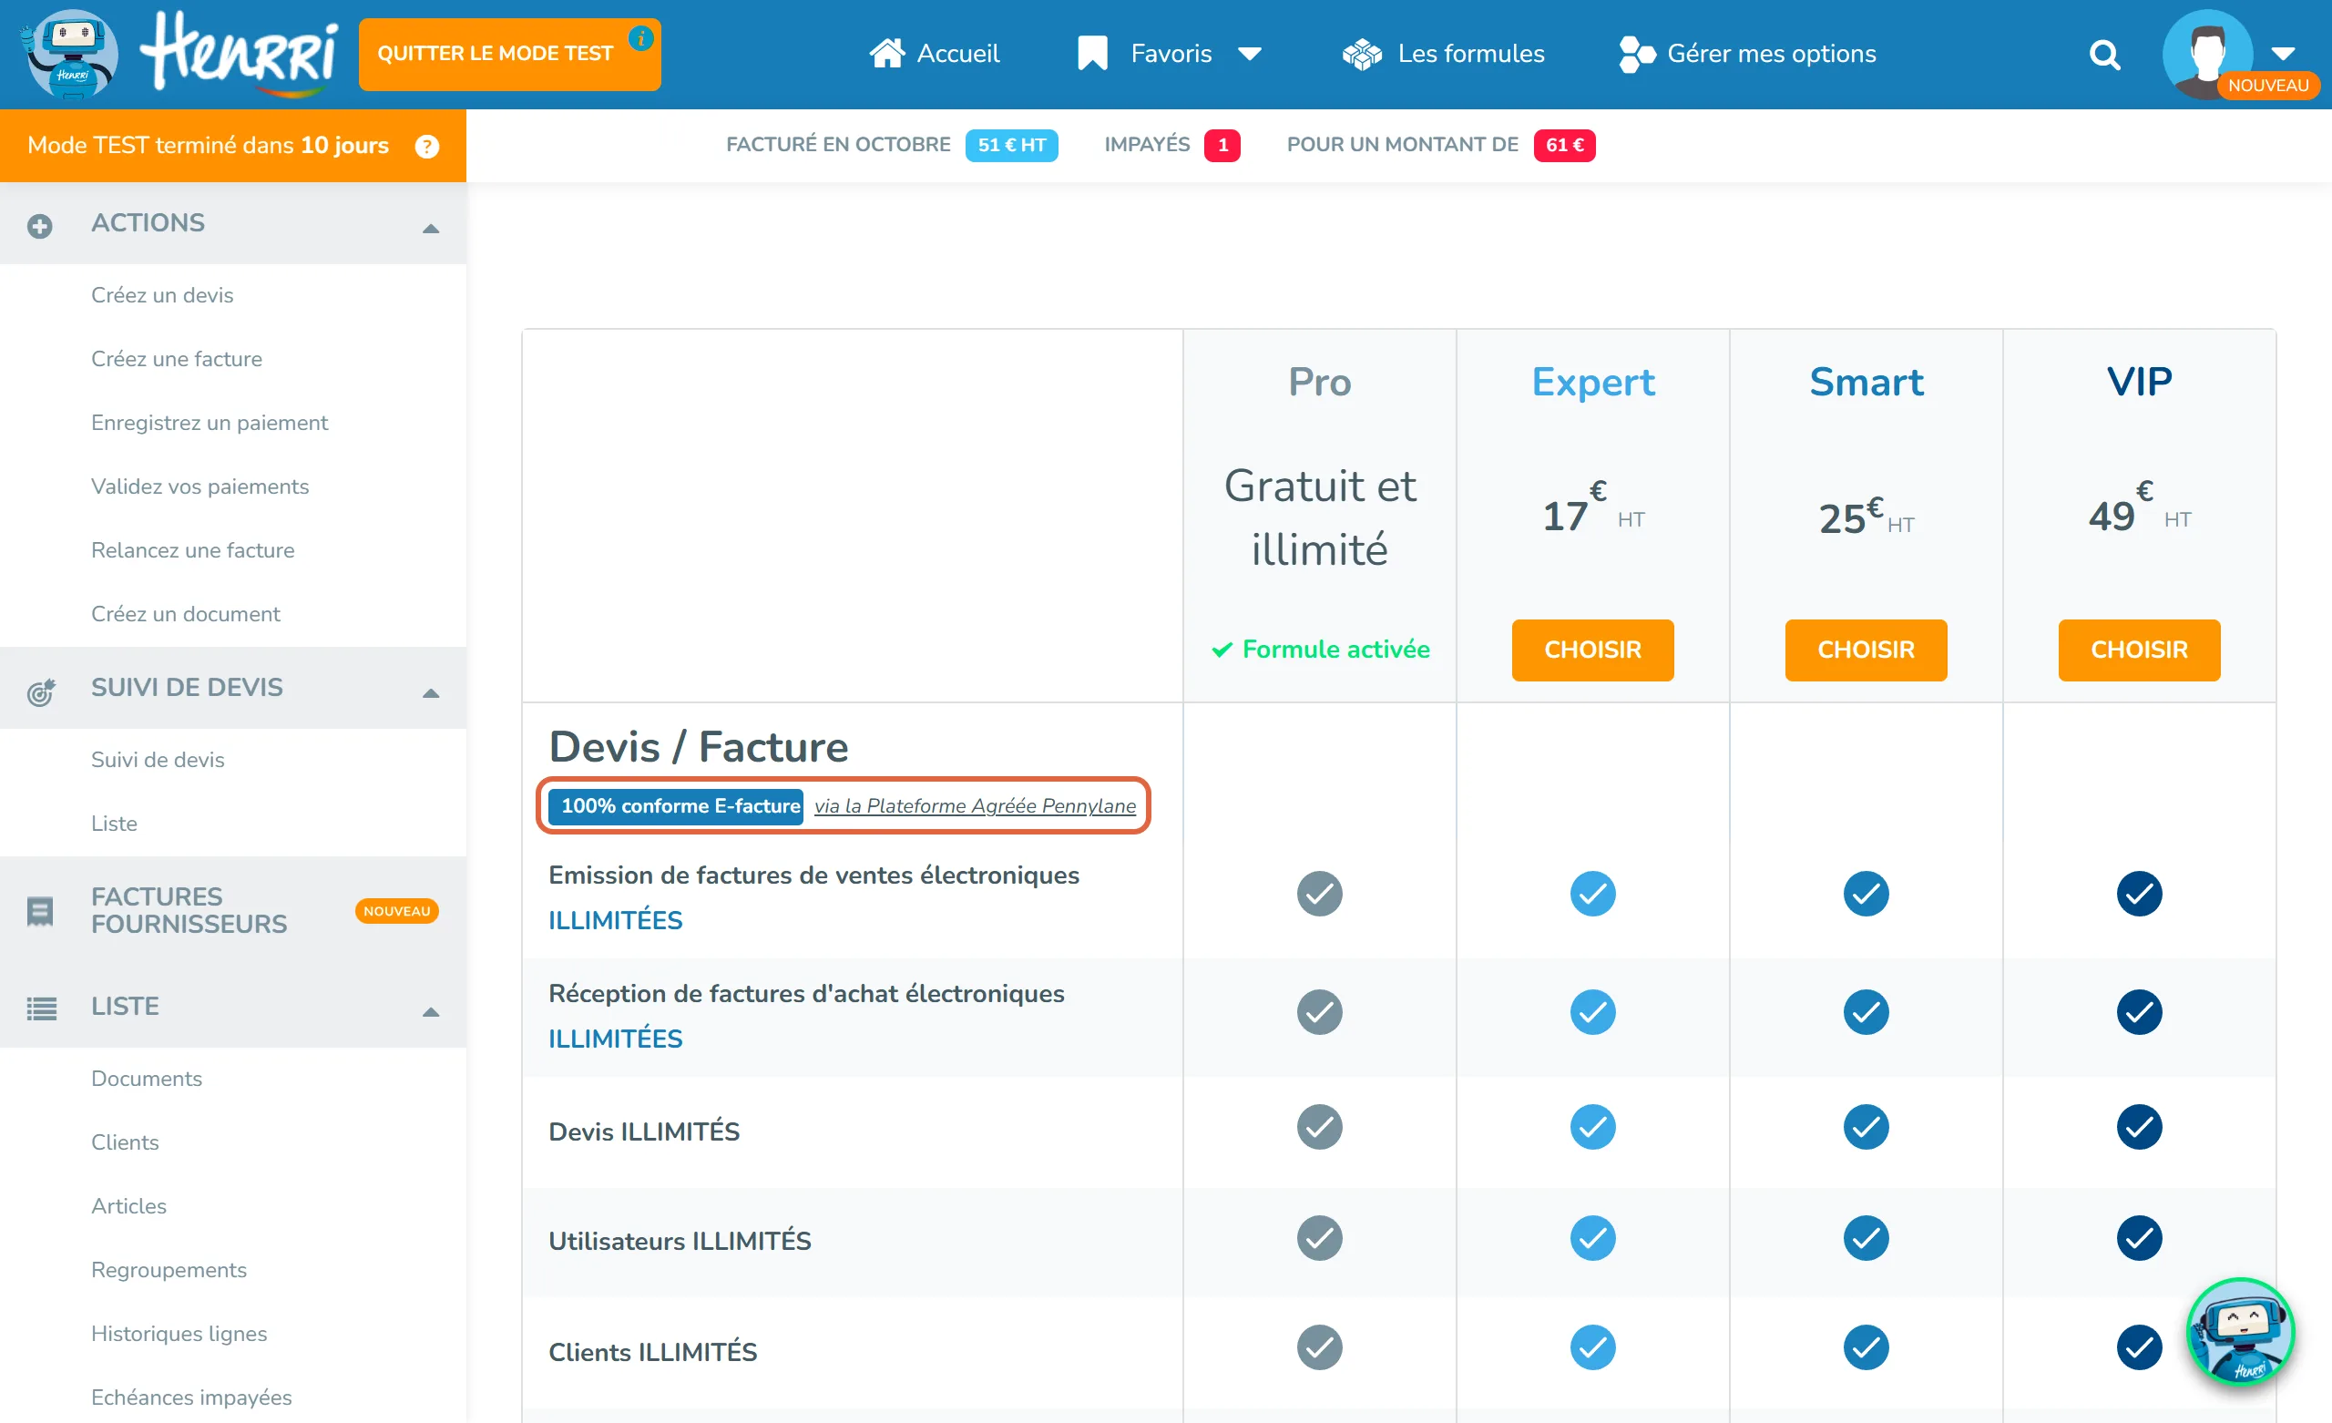This screenshot has height=1423, width=2332.
Task: Click the info icon on Quitter le mode test
Action: click(x=640, y=39)
